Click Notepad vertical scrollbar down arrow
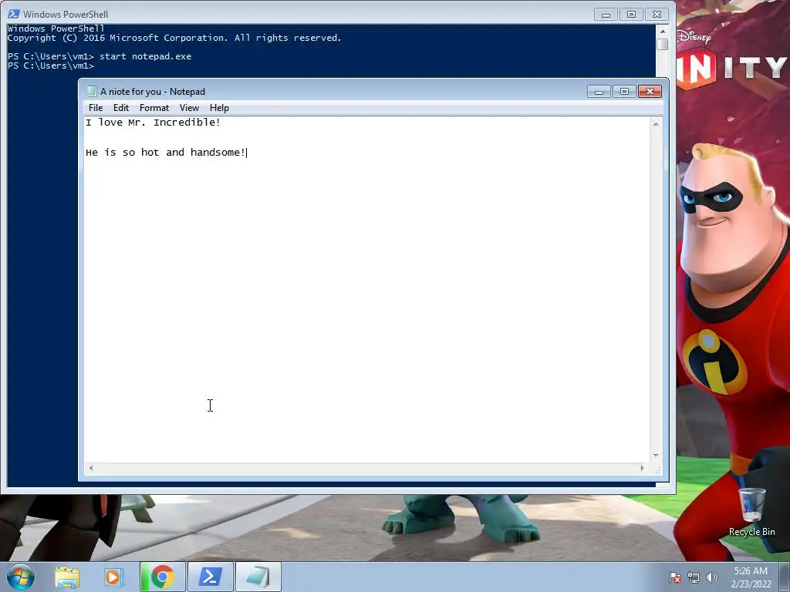Viewport: 790px width, 592px height. pyautogui.click(x=656, y=455)
